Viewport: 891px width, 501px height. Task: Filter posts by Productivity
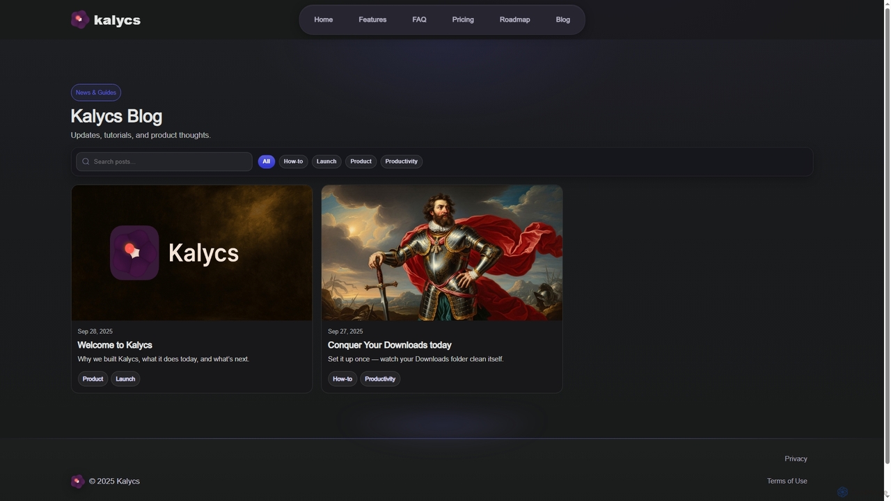(x=402, y=161)
